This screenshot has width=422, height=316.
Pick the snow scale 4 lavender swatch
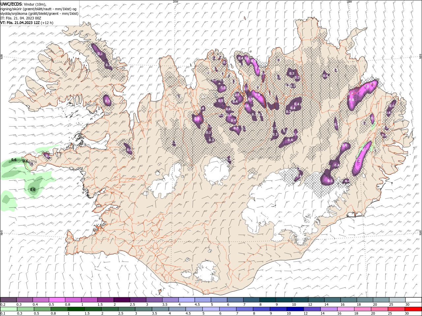point(186,300)
